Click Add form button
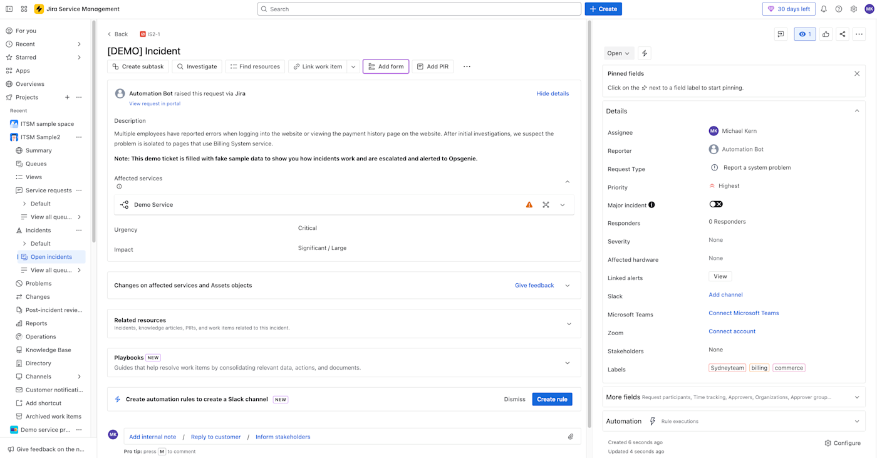The width and height of the screenshot is (877, 458). (x=386, y=66)
